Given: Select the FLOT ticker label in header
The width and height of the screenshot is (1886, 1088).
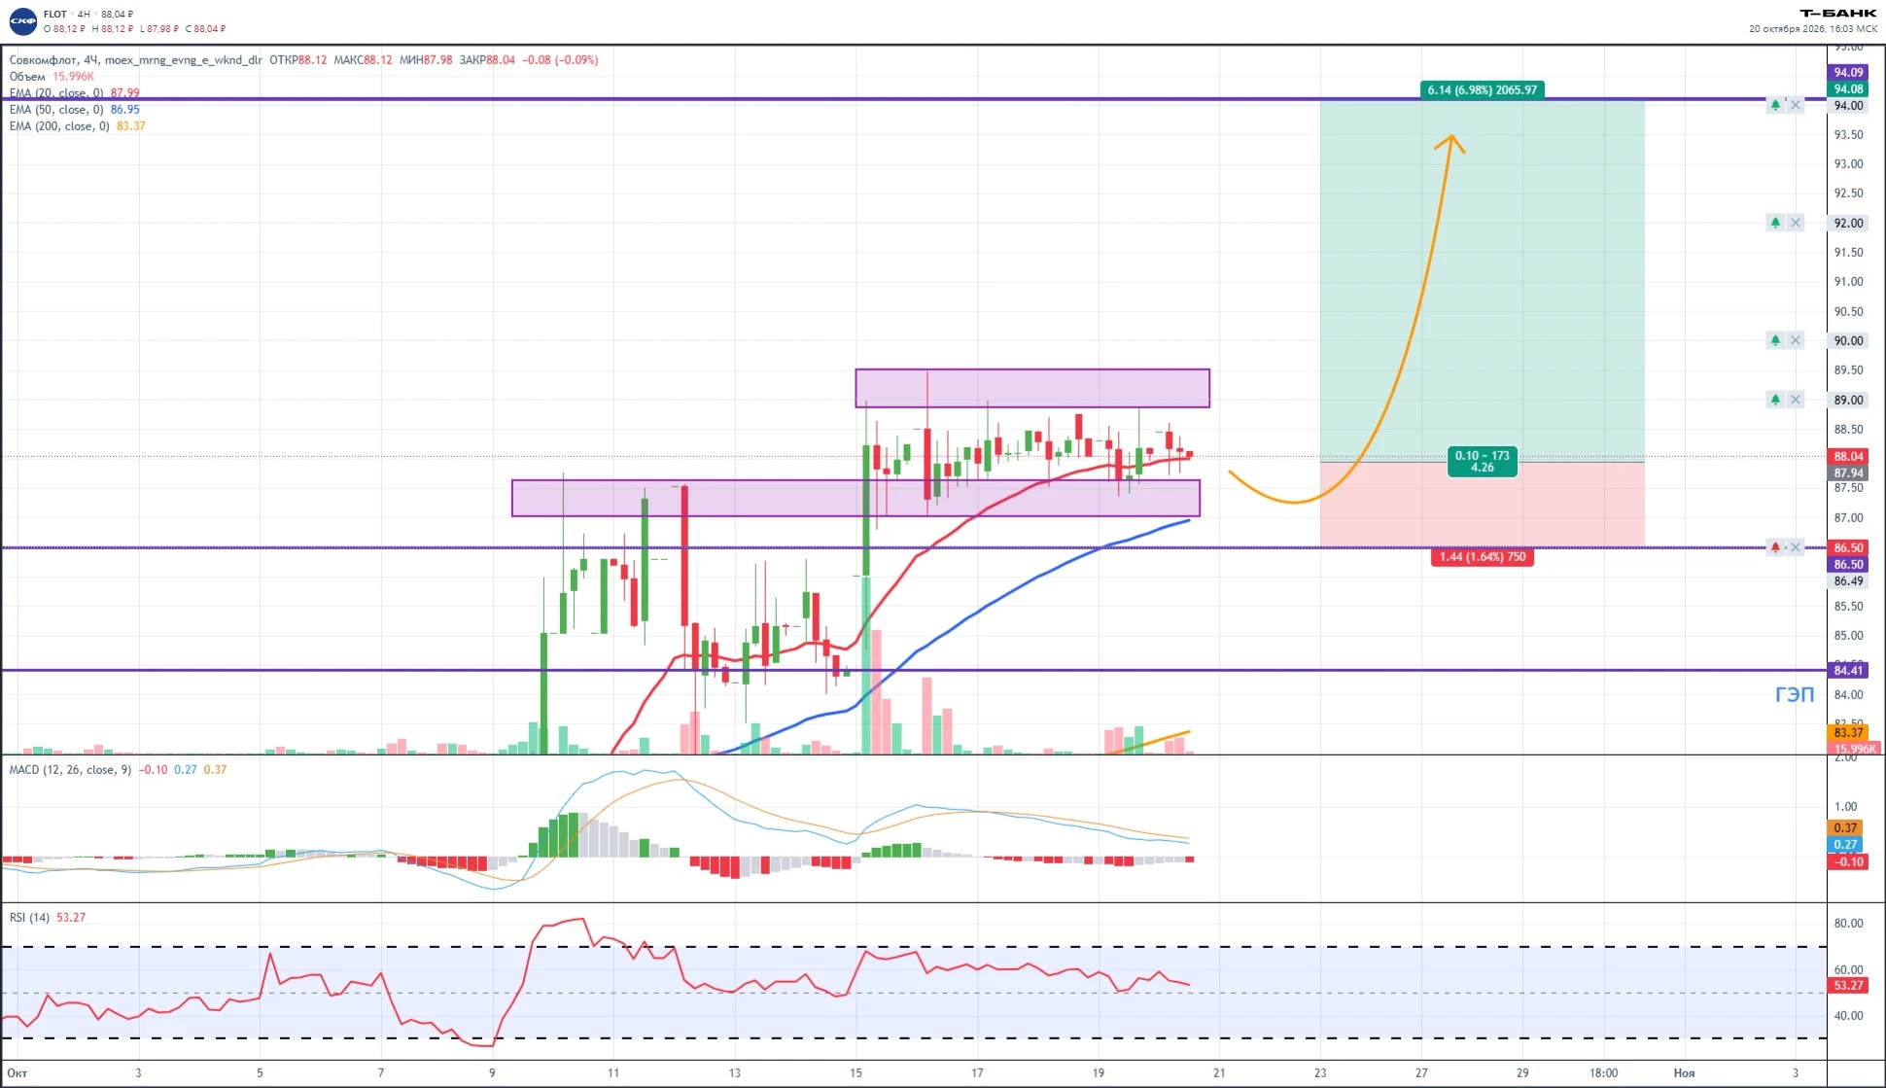Looking at the screenshot, I should point(55,14).
